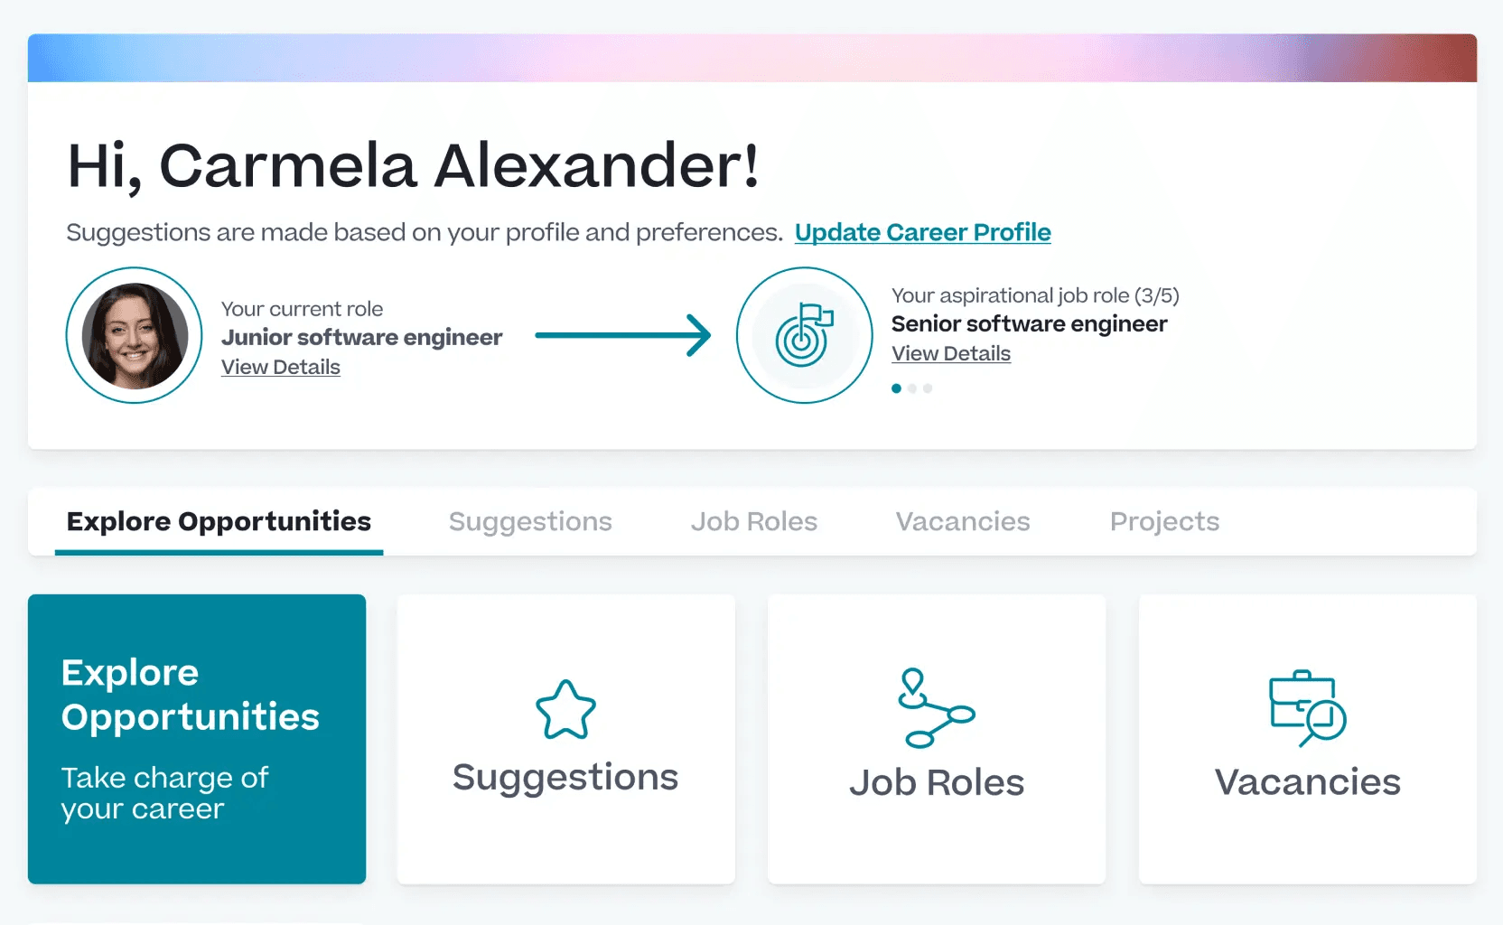The image size is (1503, 925).
Task: Click the arrow between current and aspirational roles
Action: point(622,335)
